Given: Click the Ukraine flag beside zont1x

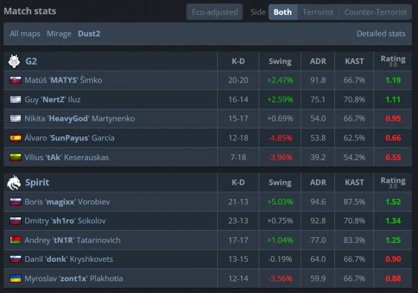Looking at the screenshot, I should click(15, 279).
